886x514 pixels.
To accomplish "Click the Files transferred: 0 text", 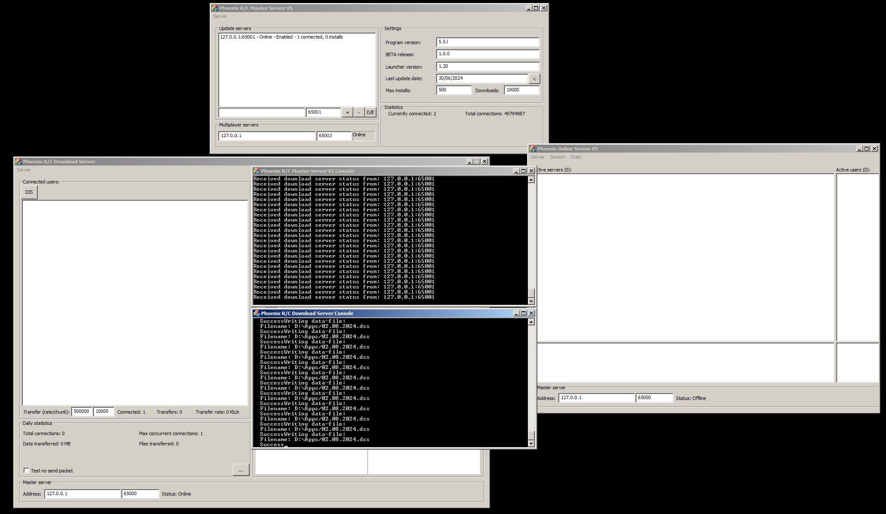I will click(x=159, y=444).
